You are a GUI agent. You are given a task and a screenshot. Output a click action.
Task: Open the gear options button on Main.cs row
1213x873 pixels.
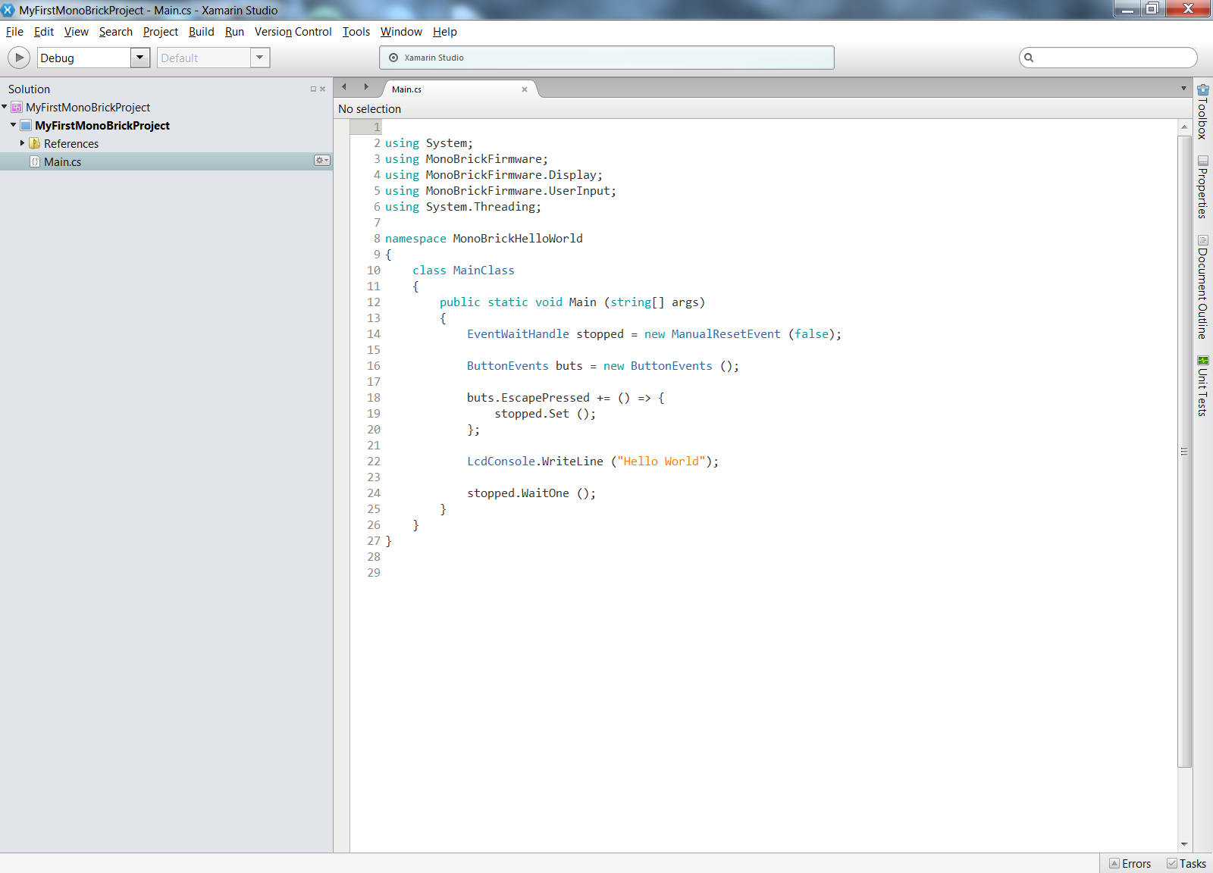[322, 161]
